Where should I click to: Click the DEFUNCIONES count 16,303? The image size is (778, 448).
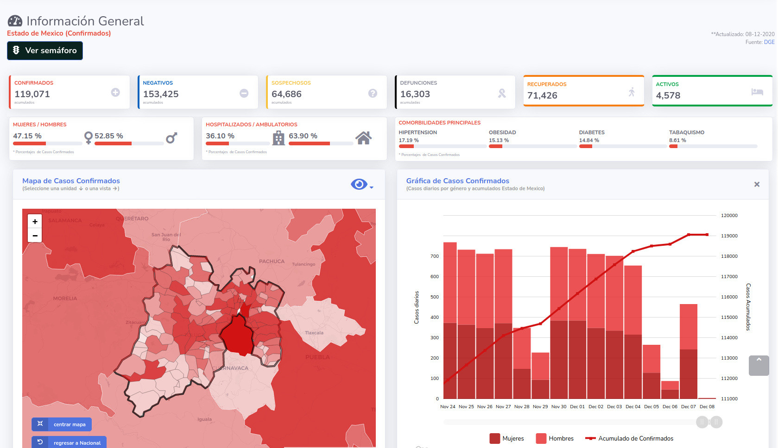pyautogui.click(x=415, y=94)
